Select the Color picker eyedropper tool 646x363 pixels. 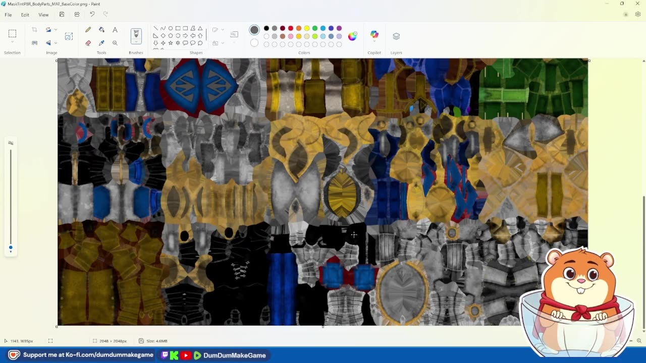(x=101, y=43)
